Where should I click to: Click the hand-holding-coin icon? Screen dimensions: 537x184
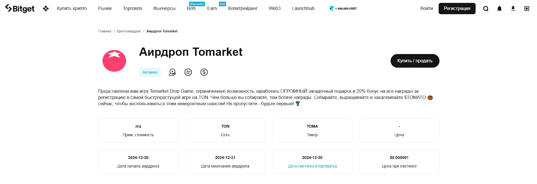[172, 72]
